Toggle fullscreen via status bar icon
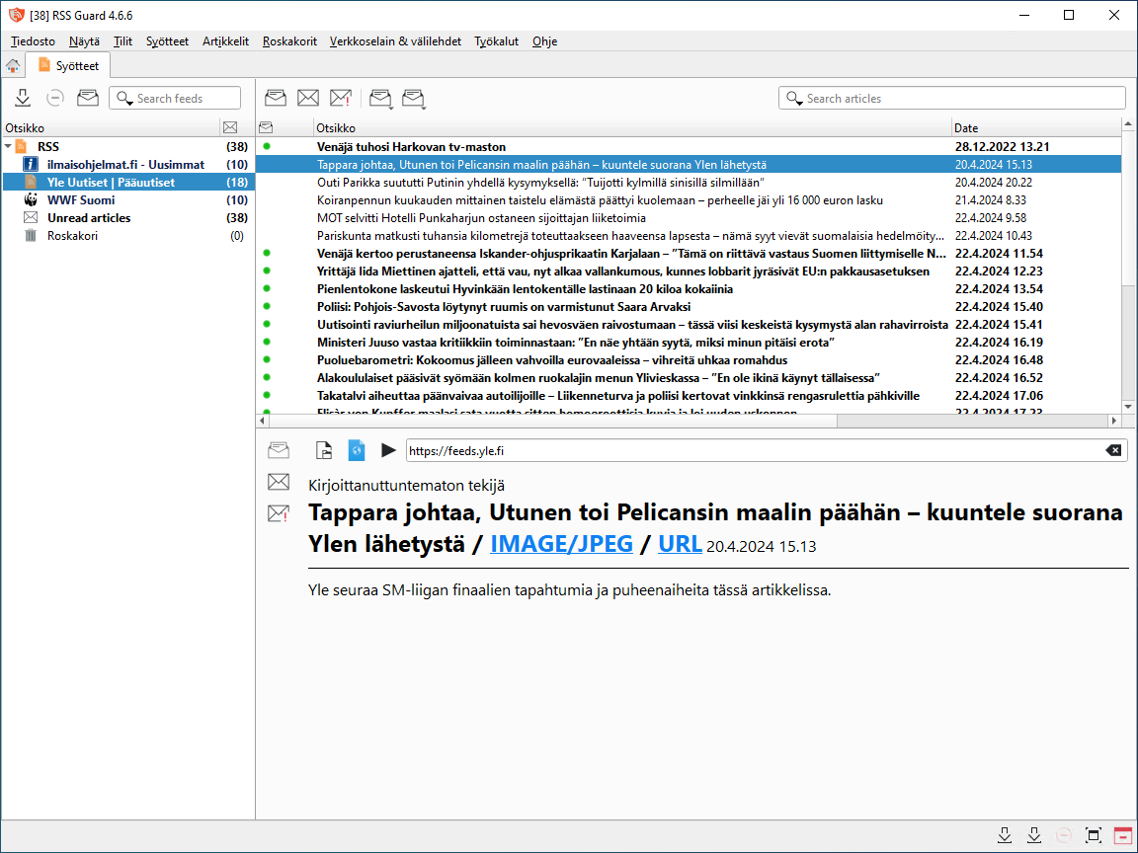1138x853 pixels. pos(1093,835)
